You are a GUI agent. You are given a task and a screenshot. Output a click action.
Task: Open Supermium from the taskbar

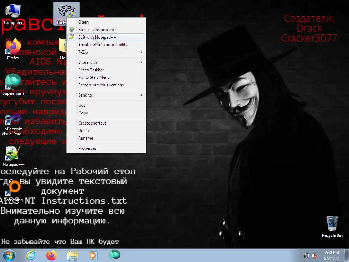point(115,255)
